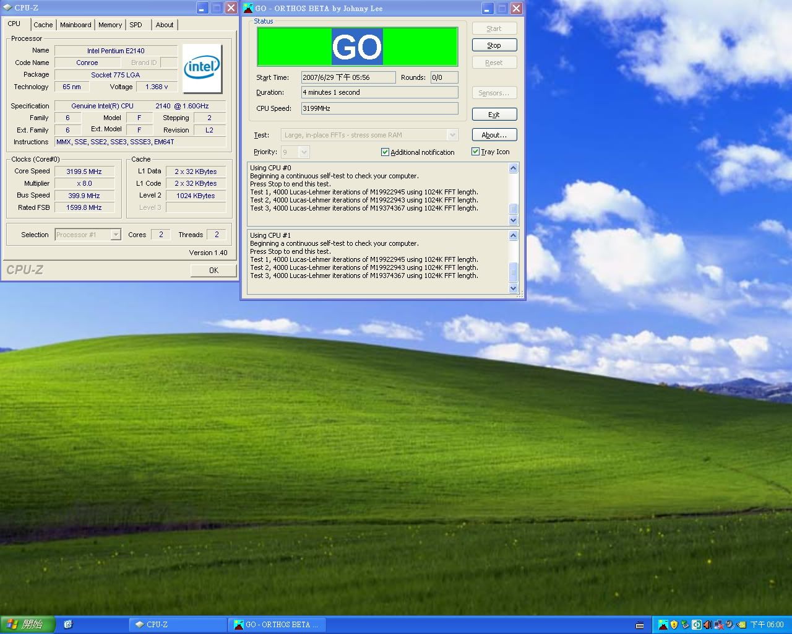Click the 1.368 v voltage value
The height and width of the screenshot is (634, 792).
tap(157, 87)
